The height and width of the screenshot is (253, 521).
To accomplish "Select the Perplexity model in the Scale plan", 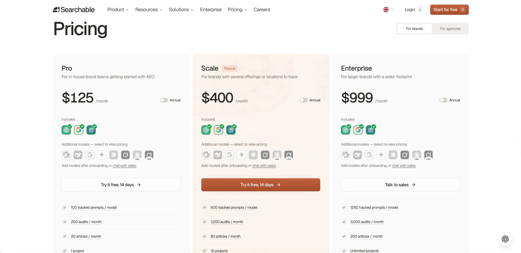I will [x=231, y=130].
